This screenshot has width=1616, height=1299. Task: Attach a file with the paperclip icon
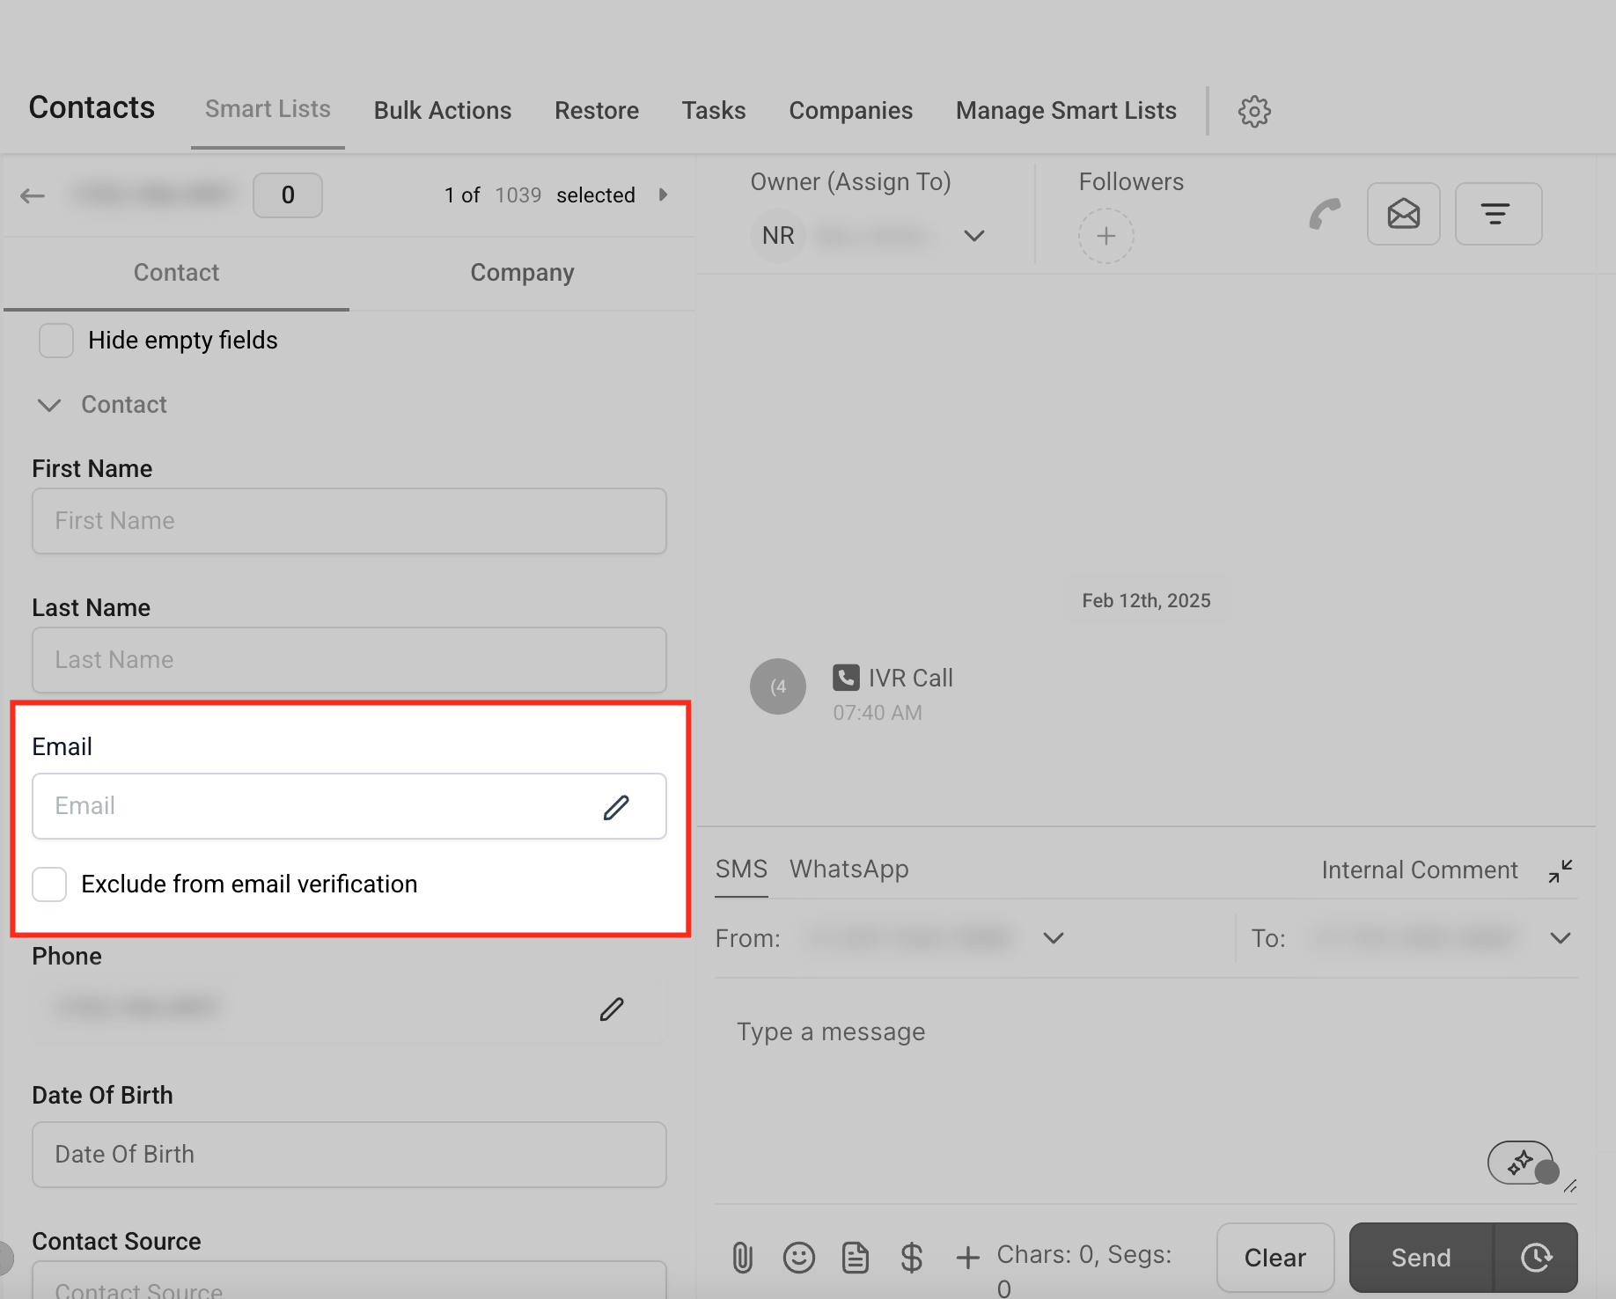tap(743, 1258)
